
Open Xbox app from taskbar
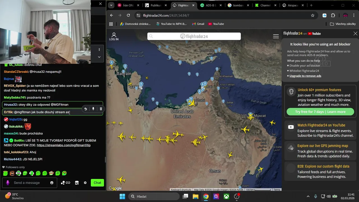pos(226,196)
